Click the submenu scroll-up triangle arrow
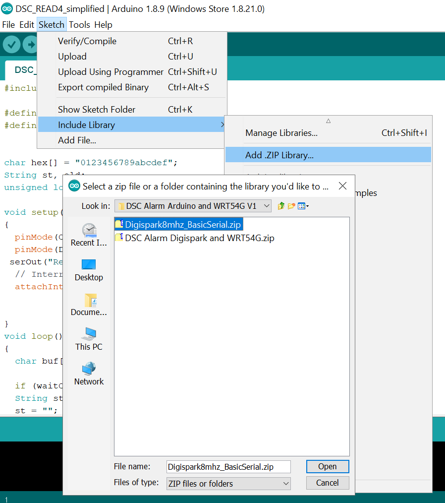The image size is (445, 503). pyautogui.click(x=328, y=121)
